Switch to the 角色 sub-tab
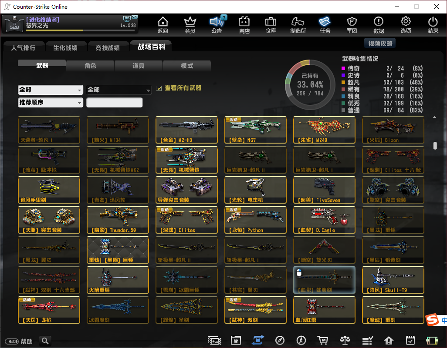The width and height of the screenshot is (447, 348). point(90,66)
